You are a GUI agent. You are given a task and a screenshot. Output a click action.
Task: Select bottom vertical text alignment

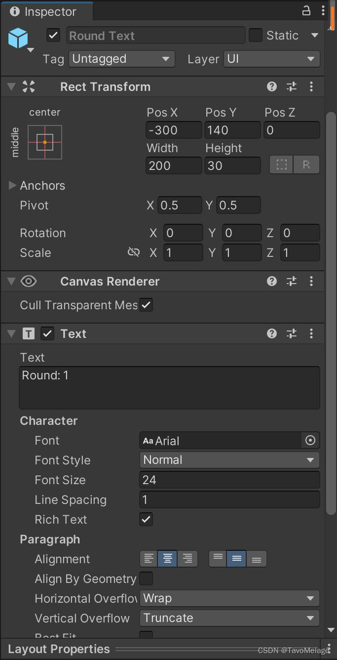(257, 559)
